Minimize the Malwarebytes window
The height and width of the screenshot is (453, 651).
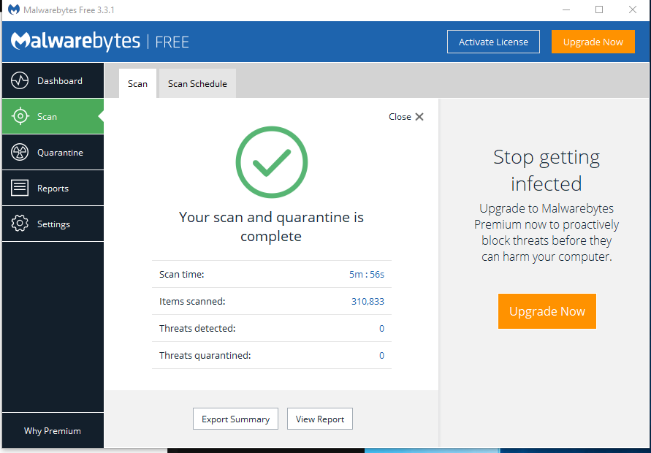(566, 9)
